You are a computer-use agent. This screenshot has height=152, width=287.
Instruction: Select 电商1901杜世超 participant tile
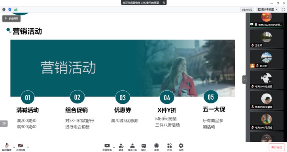point(266,79)
